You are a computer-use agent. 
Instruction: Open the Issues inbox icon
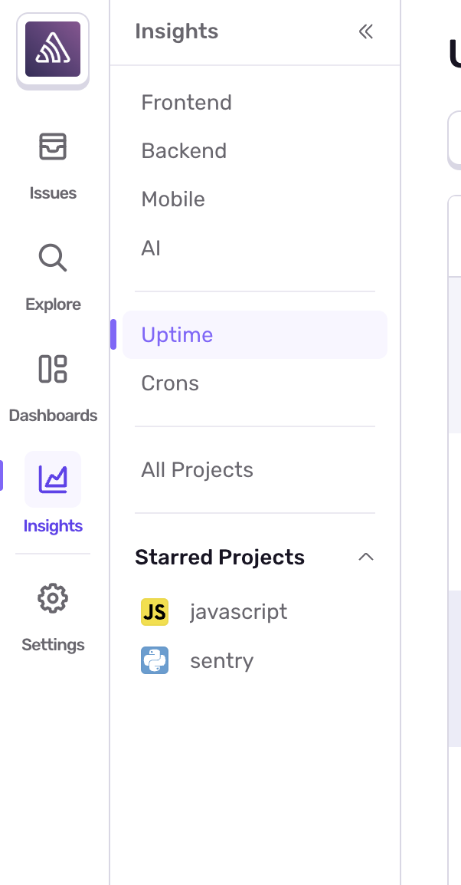click(53, 146)
